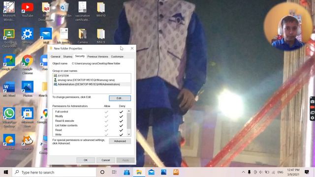
Task: Select SYSTEM in group or user names
Action: click(x=92, y=76)
